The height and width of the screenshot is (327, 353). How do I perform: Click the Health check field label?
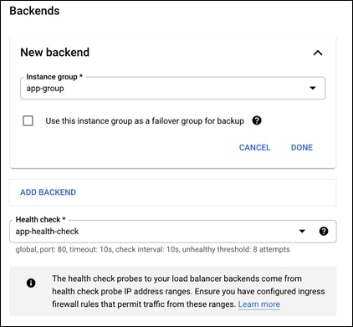click(x=40, y=220)
